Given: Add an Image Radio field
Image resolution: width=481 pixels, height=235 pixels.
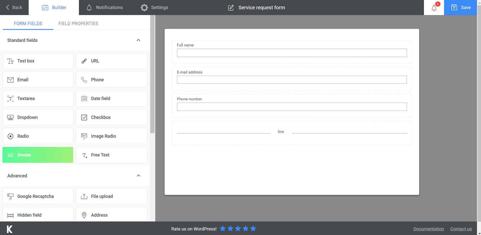Looking at the screenshot, I should 111,136.
